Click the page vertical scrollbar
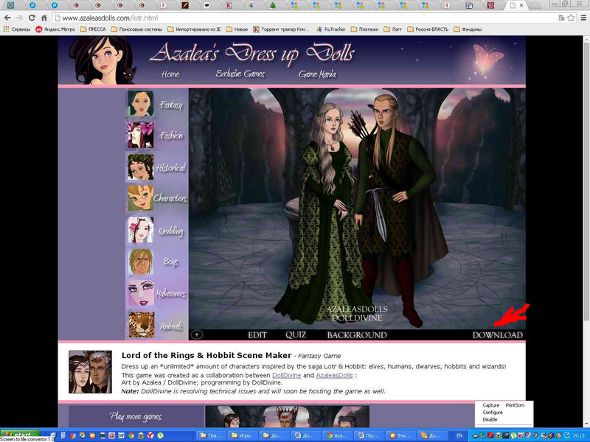590x442 pixels. [586, 180]
